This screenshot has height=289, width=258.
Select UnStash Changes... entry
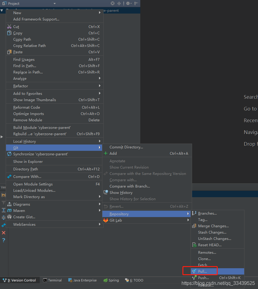(217, 238)
